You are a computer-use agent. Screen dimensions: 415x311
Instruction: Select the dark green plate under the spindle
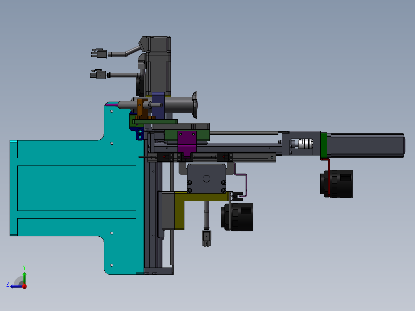pyautogui.click(x=155, y=122)
